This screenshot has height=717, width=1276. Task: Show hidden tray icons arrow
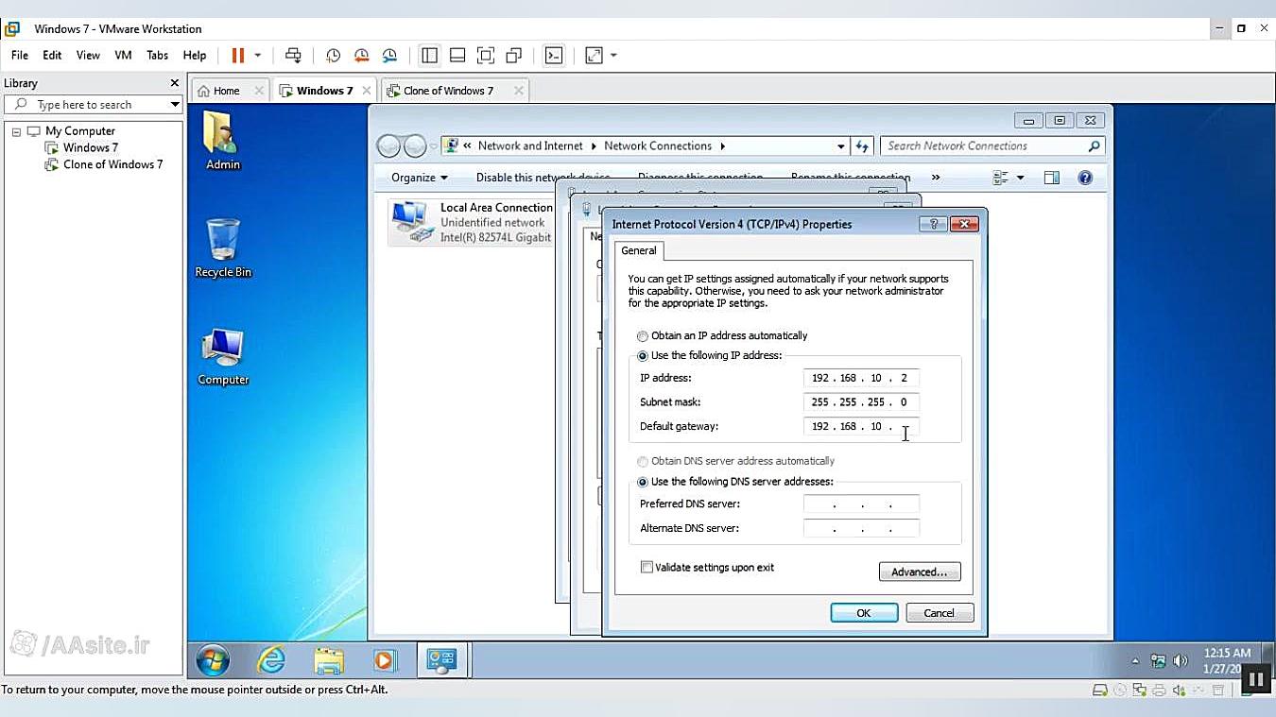coord(1135,661)
